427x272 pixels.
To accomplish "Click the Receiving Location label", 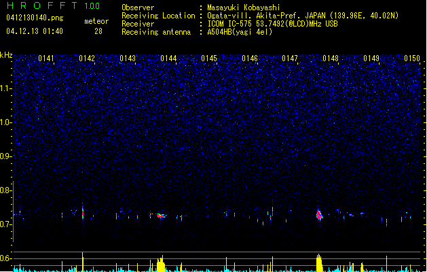I will 158,16.
